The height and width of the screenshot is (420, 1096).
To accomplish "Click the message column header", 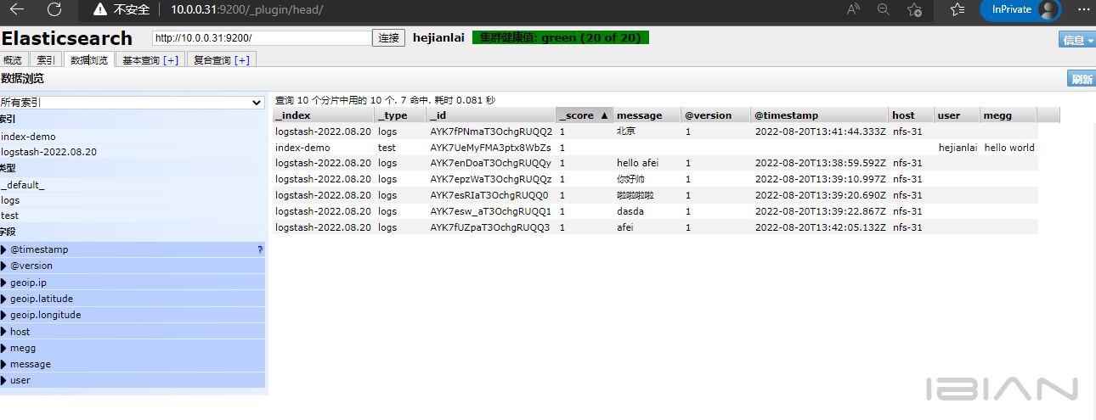I will (x=647, y=115).
